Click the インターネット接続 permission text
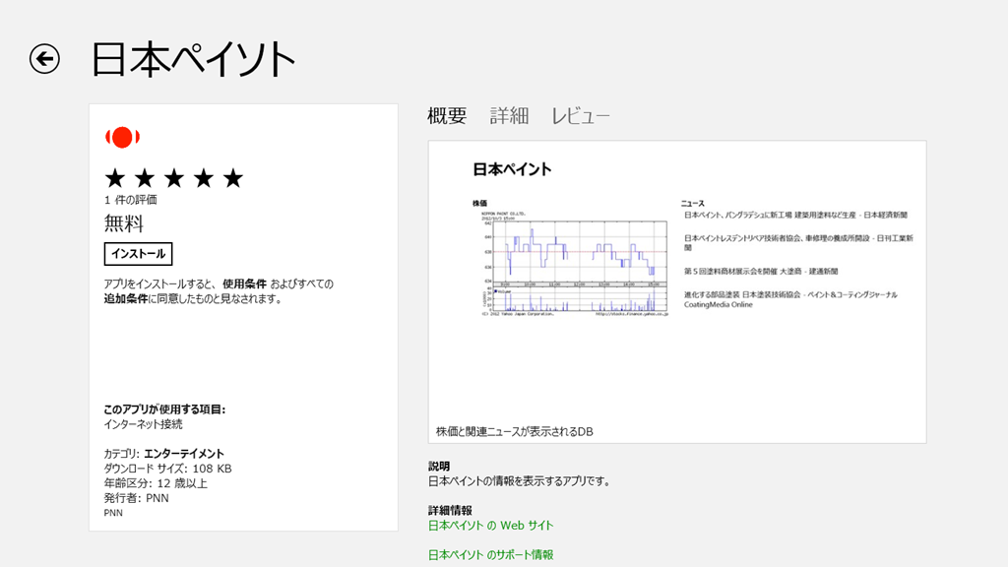The width and height of the screenshot is (1008, 567). pyautogui.click(x=144, y=424)
